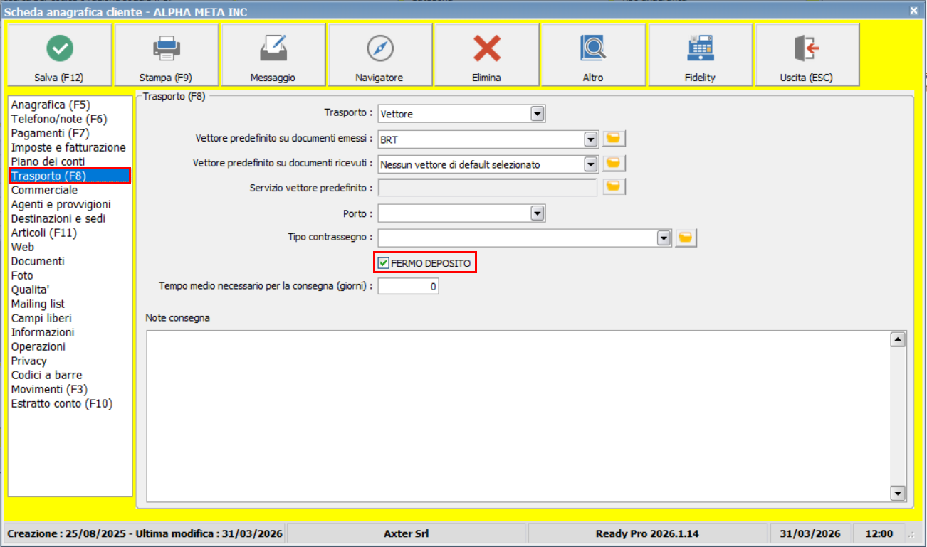Select Movimenti (F3) in the sidebar
This screenshot has height=547, width=927.
pos(70,389)
